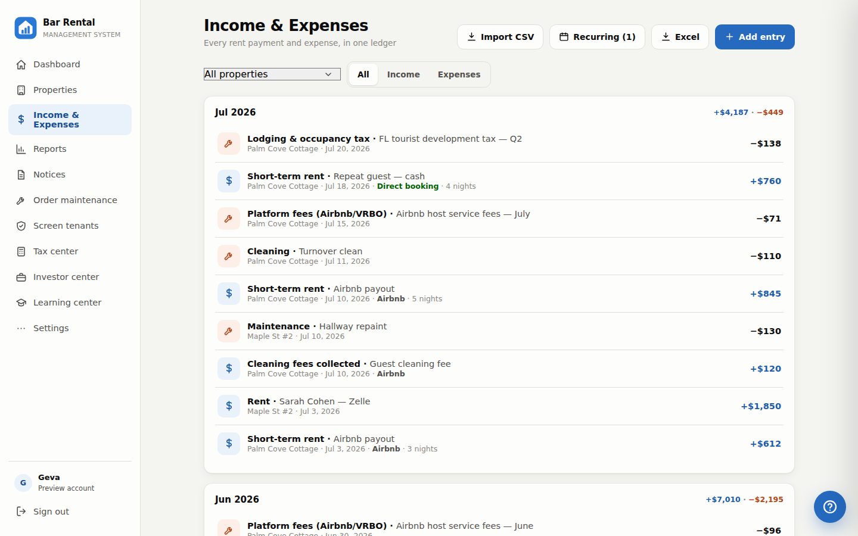Open Dashboard from the sidebar
The height and width of the screenshot is (536, 858).
70,64
